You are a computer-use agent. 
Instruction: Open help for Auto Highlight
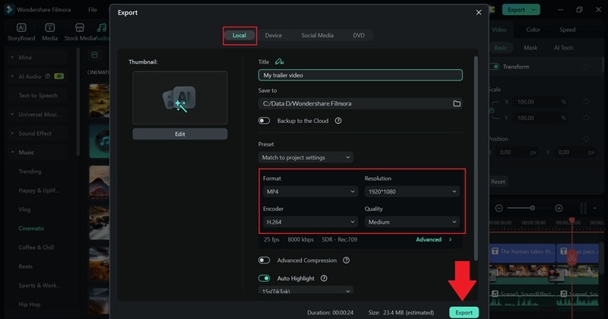point(322,278)
